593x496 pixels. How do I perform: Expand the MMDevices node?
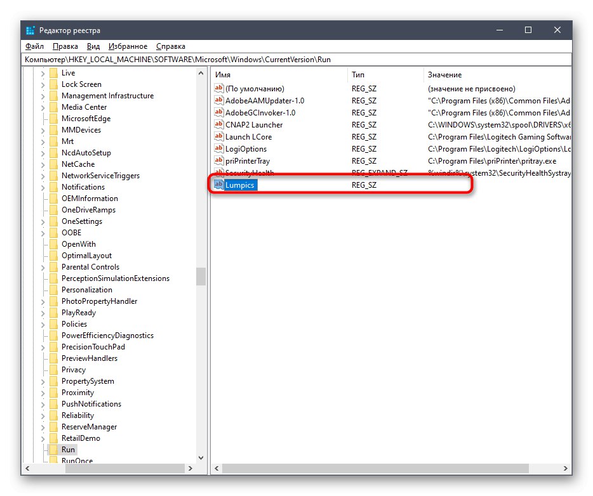tap(43, 130)
